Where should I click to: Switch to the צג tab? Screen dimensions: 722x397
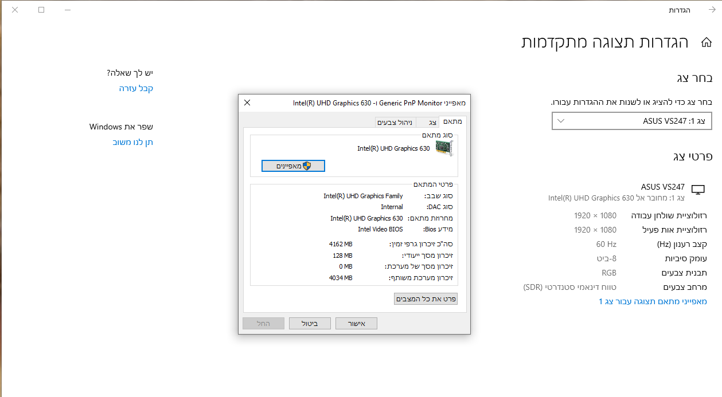(428, 123)
